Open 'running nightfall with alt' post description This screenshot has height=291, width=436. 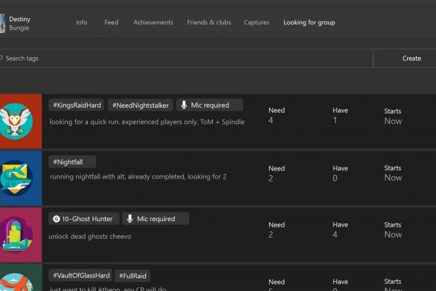tap(138, 176)
